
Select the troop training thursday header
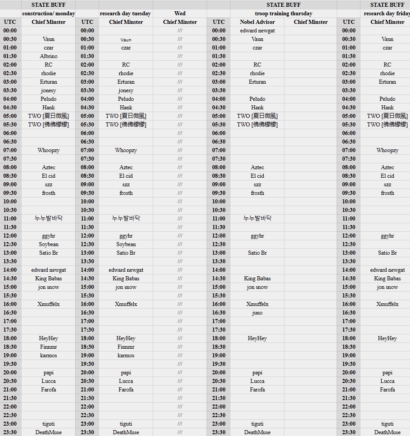click(x=284, y=13)
